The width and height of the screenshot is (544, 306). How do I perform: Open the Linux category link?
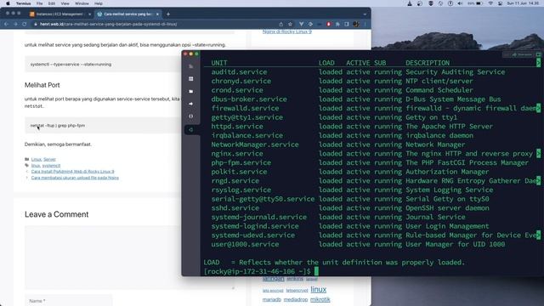pos(36,159)
